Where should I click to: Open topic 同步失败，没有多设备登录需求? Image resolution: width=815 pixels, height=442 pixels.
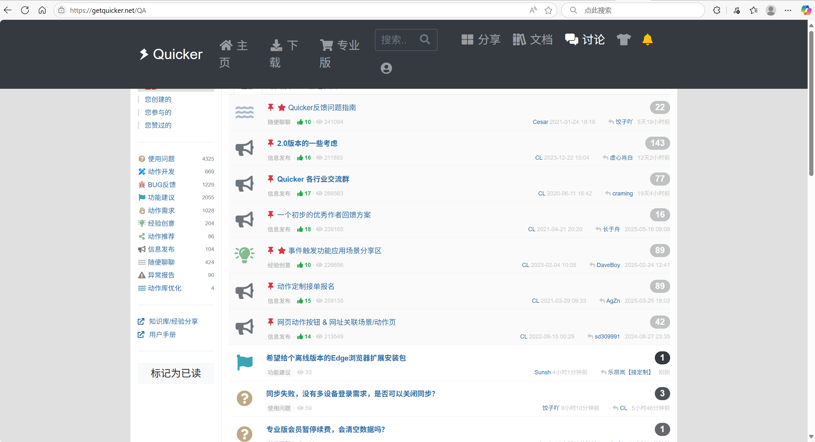(351, 394)
